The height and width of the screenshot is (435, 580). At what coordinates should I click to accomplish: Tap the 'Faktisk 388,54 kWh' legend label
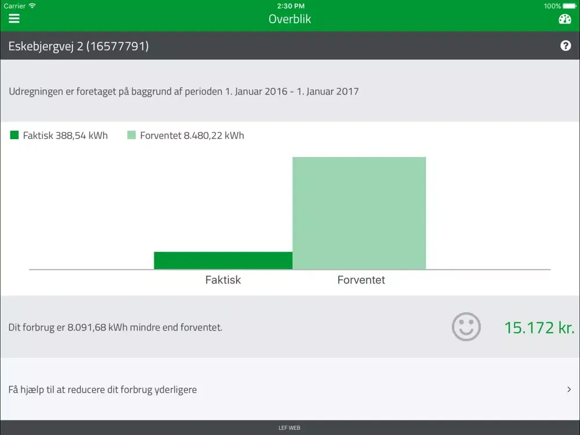tap(65, 135)
